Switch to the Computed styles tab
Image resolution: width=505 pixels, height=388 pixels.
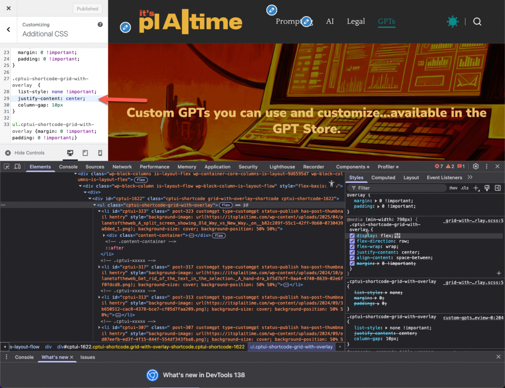point(383,178)
